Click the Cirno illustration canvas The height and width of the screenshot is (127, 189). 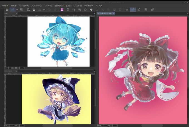tap(59, 41)
